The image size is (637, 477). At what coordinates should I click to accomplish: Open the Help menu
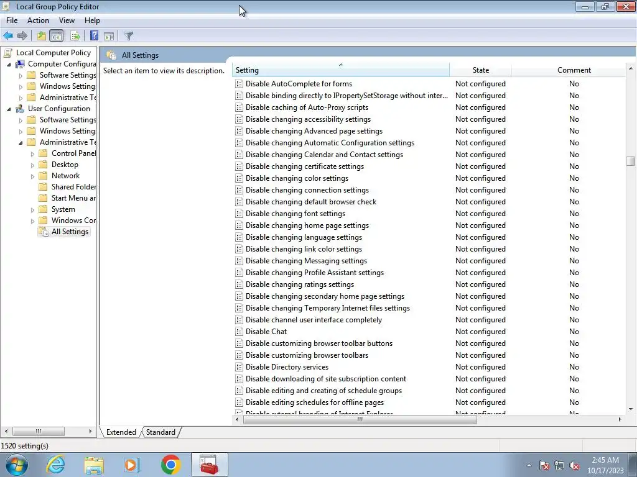pos(92,20)
